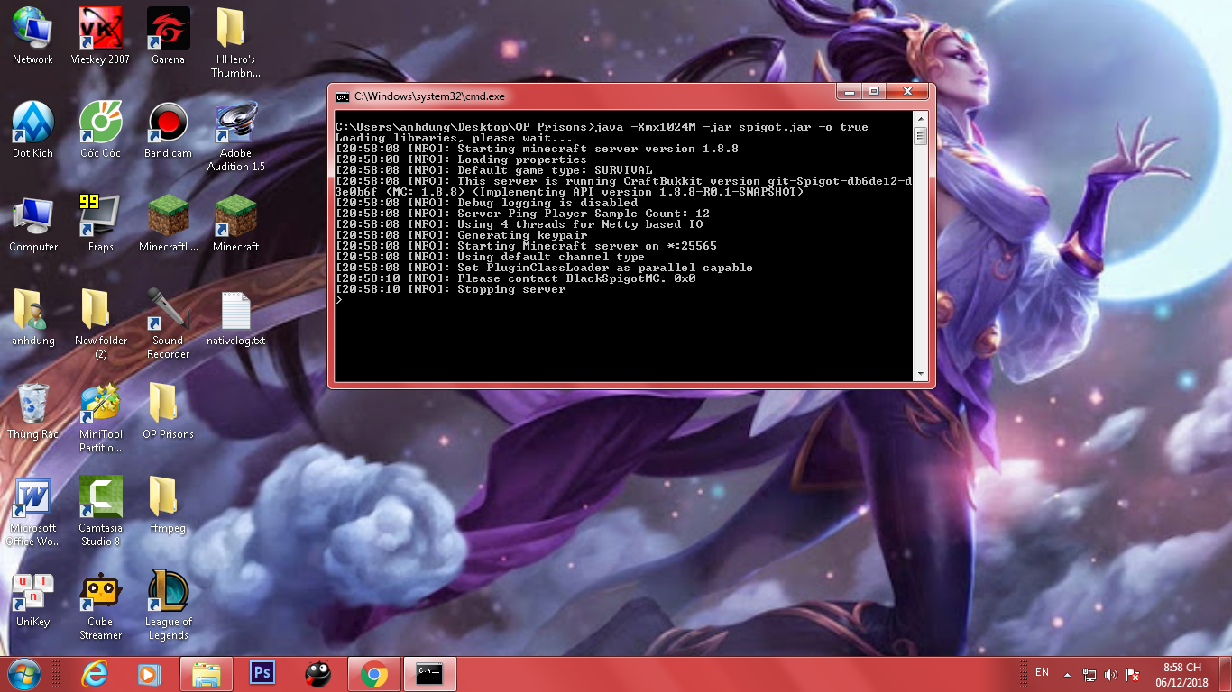This screenshot has height=692, width=1232.
Task: Select the Vietkey 2007 shortcut
Action: pos(100,36)
